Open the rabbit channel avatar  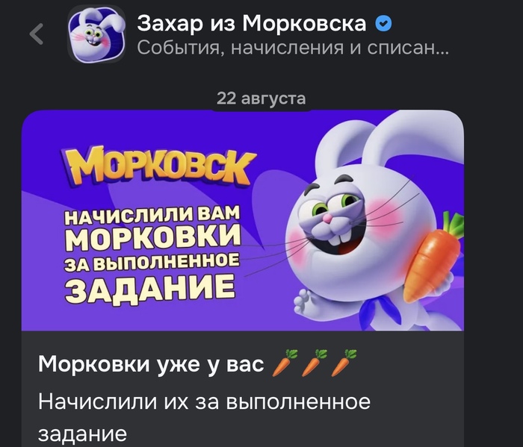[96, 34]
